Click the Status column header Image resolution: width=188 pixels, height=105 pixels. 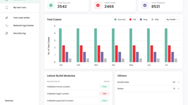click(107, 81)
